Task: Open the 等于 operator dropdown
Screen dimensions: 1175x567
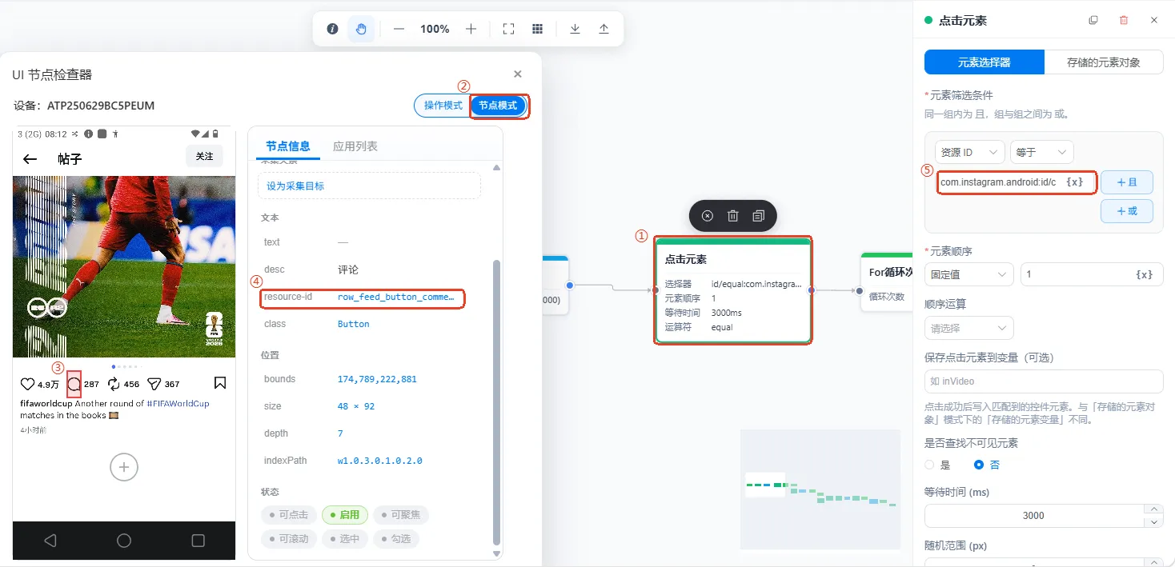Action: coord(1041,152)
